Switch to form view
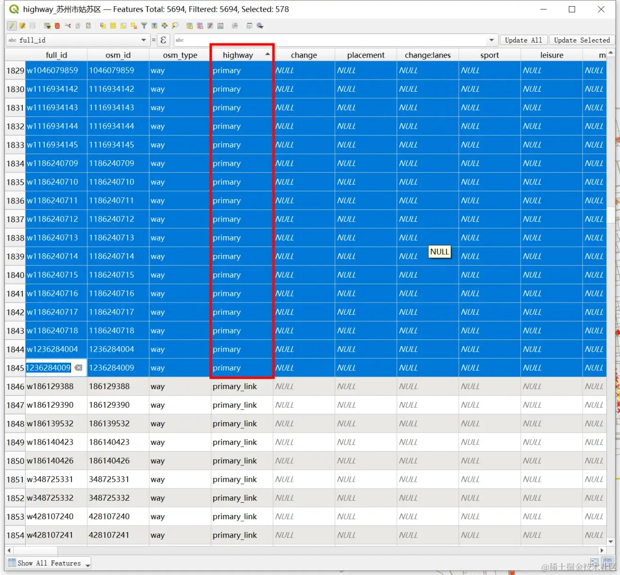 click(x=594, y=562)
